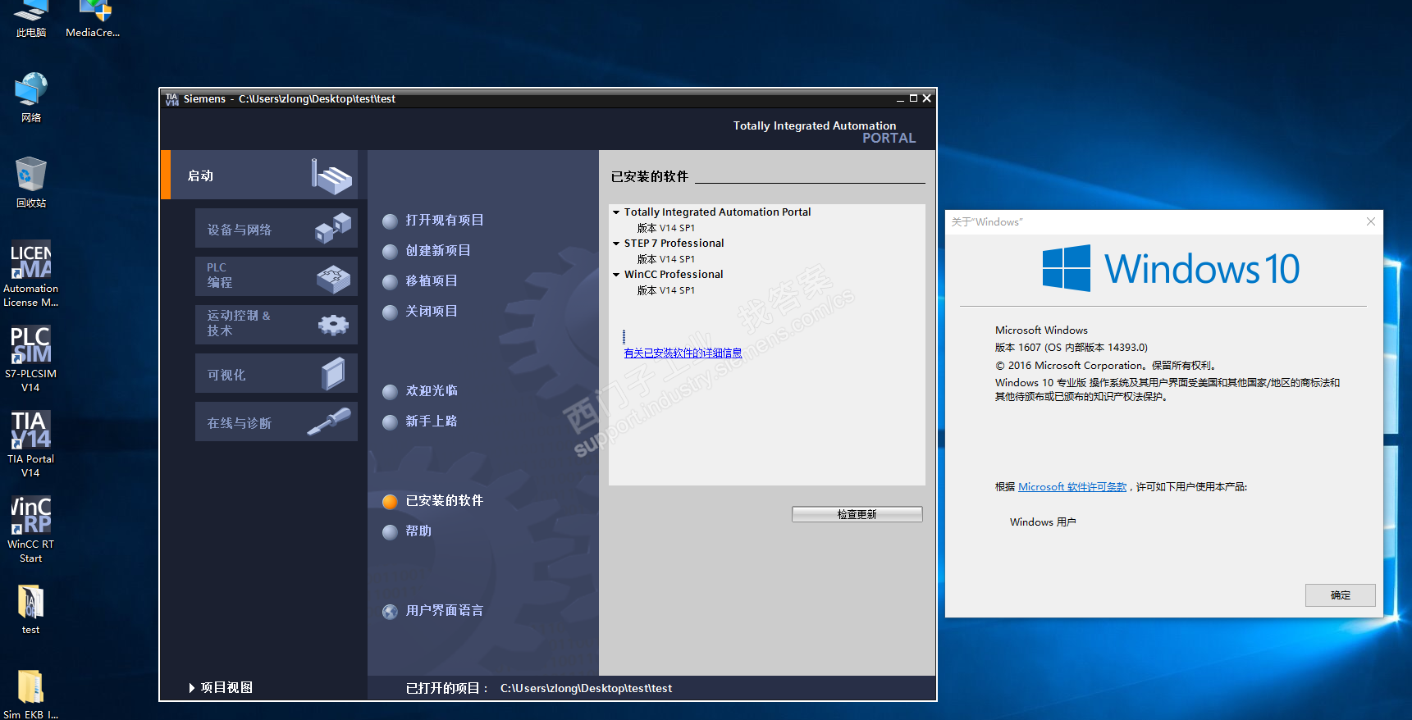The width and height of the screenshot is (1412, 720).
Task: Maximize the Siemens TIA Portal window
Action: 913,98
